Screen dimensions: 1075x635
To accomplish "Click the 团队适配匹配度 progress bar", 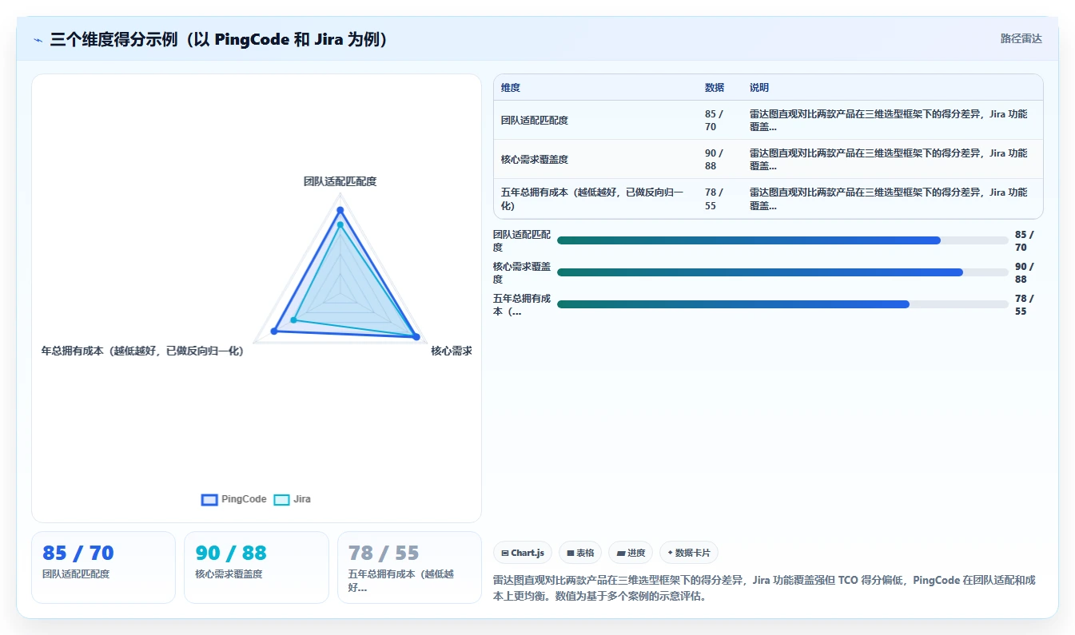I will pos(782,240).
